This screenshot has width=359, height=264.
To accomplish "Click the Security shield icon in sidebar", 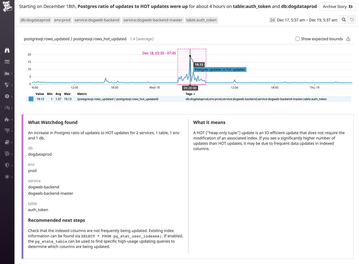I will tap(7, 165).
